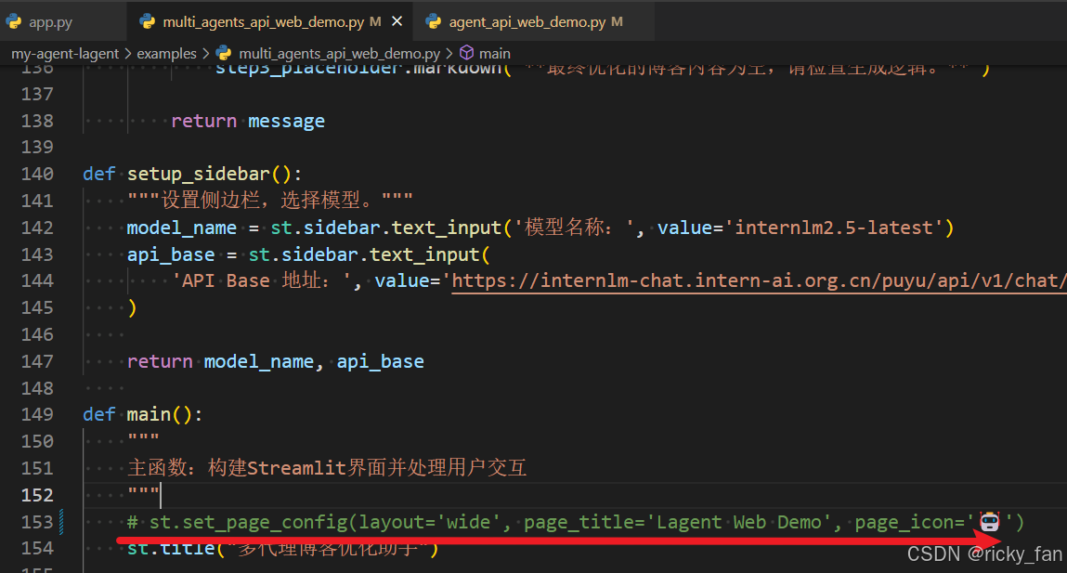Click the main function definition name
1067x573 pixels.
coord(149,414)
